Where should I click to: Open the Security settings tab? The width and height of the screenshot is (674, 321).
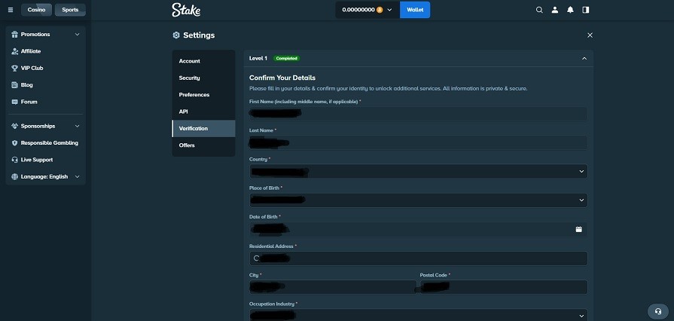point(204,78)
